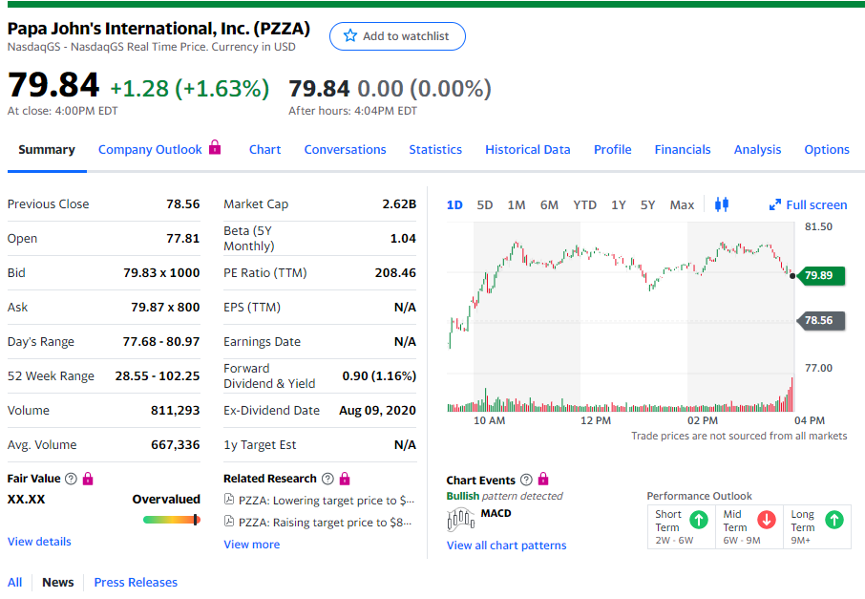Click the Overvalued fair value gauge bar

(x=172, y=520)
